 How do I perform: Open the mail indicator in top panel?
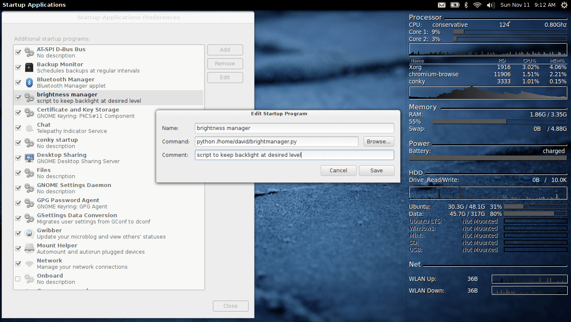(442, 5)
